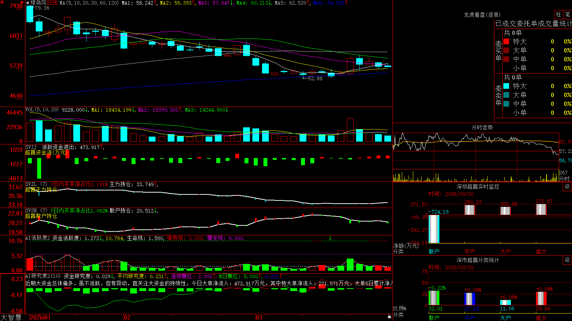
Task: Select the red 特大 buy order swatch
Action: coord(506,41)
